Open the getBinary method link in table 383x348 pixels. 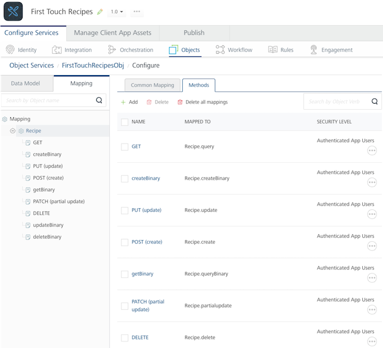(x=142, y=274)
